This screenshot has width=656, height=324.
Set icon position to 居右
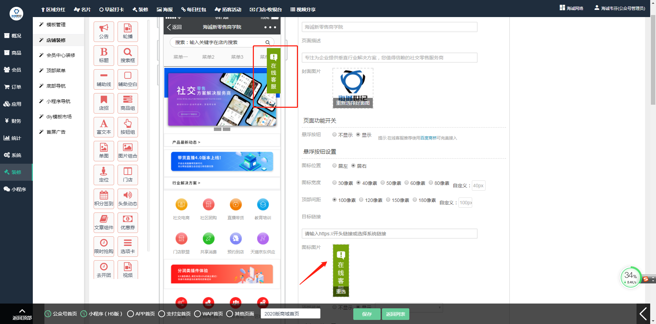click(353, 166)
